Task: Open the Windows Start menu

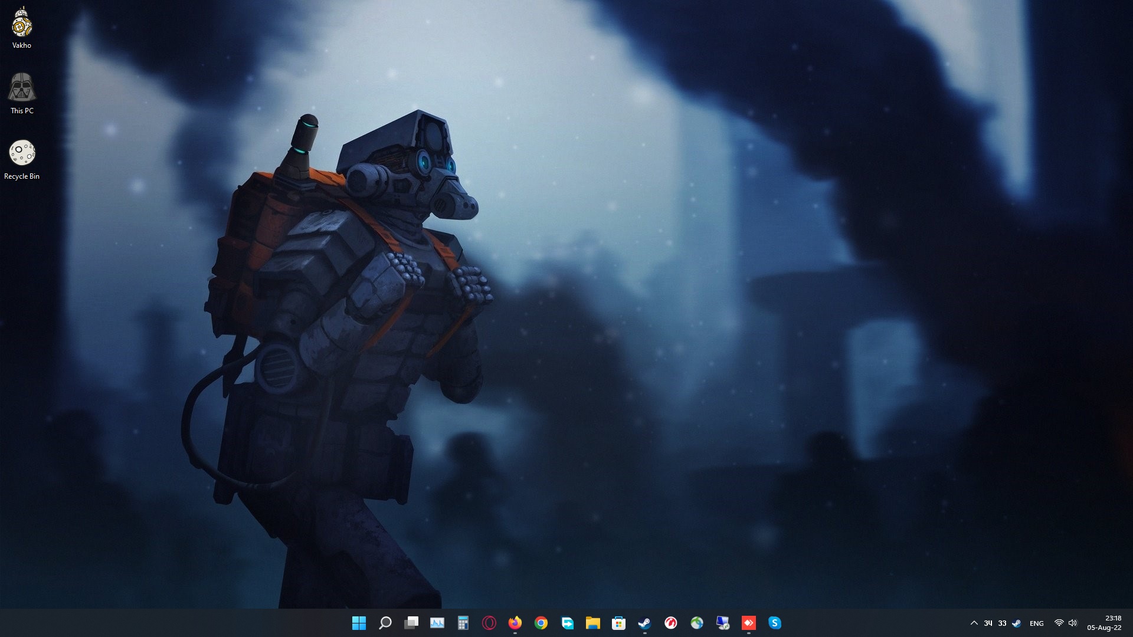Action: 359,623
